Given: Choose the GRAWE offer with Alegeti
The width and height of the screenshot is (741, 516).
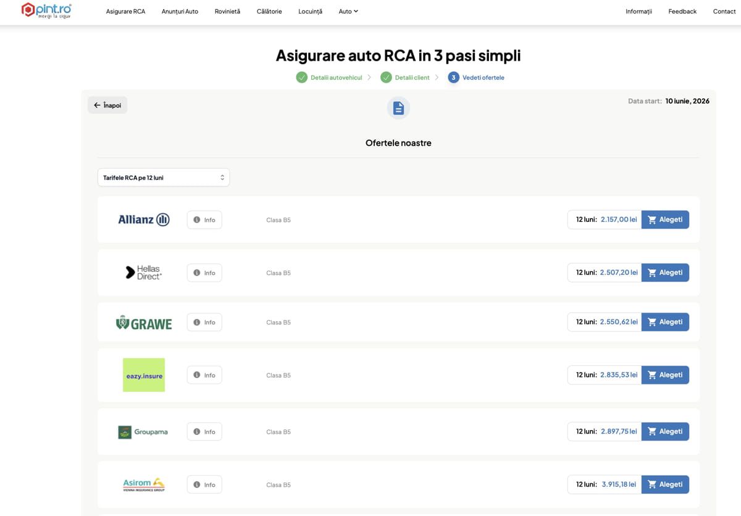Looking at the screenshot, I should coord(665,322).
